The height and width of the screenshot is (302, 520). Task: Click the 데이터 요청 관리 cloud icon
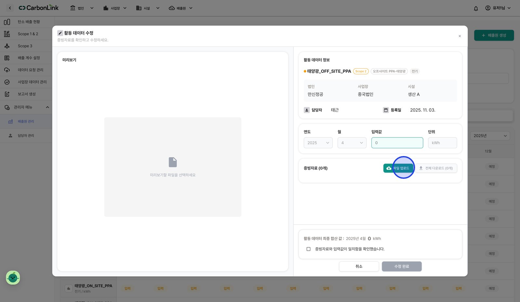[7, 70]
